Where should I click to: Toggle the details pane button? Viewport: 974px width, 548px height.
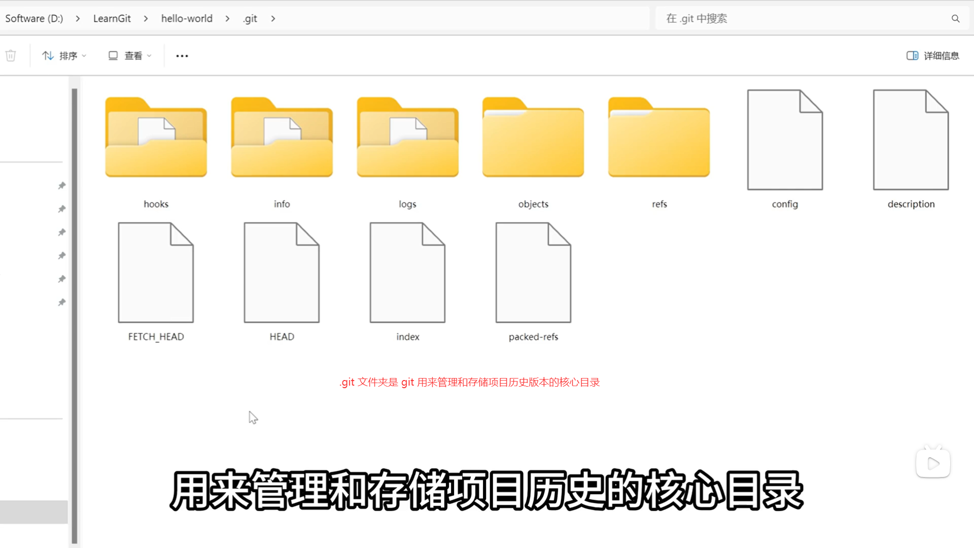point(932,56)
